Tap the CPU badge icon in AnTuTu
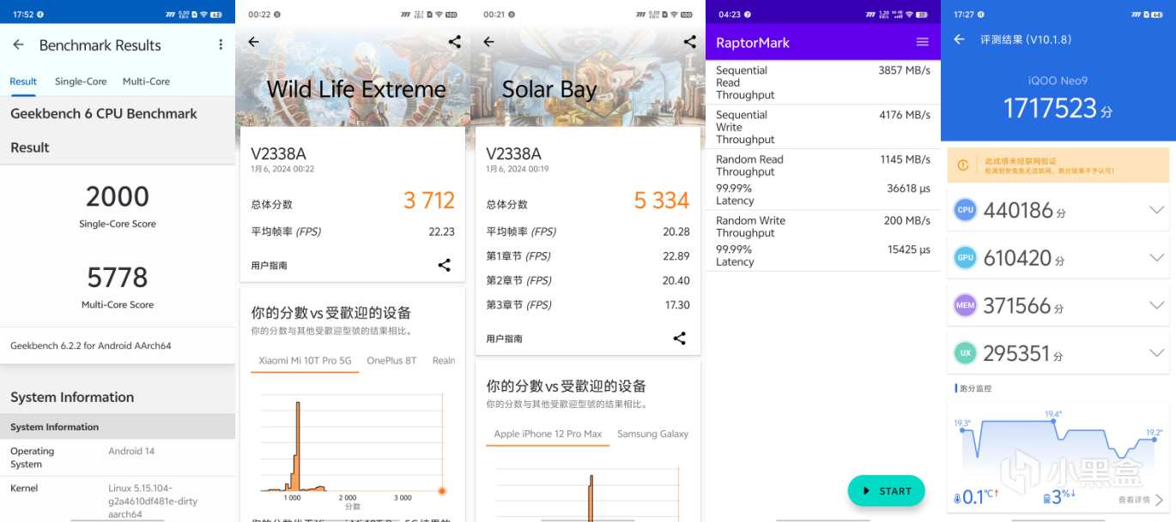1176x522 pixels. 966,210
